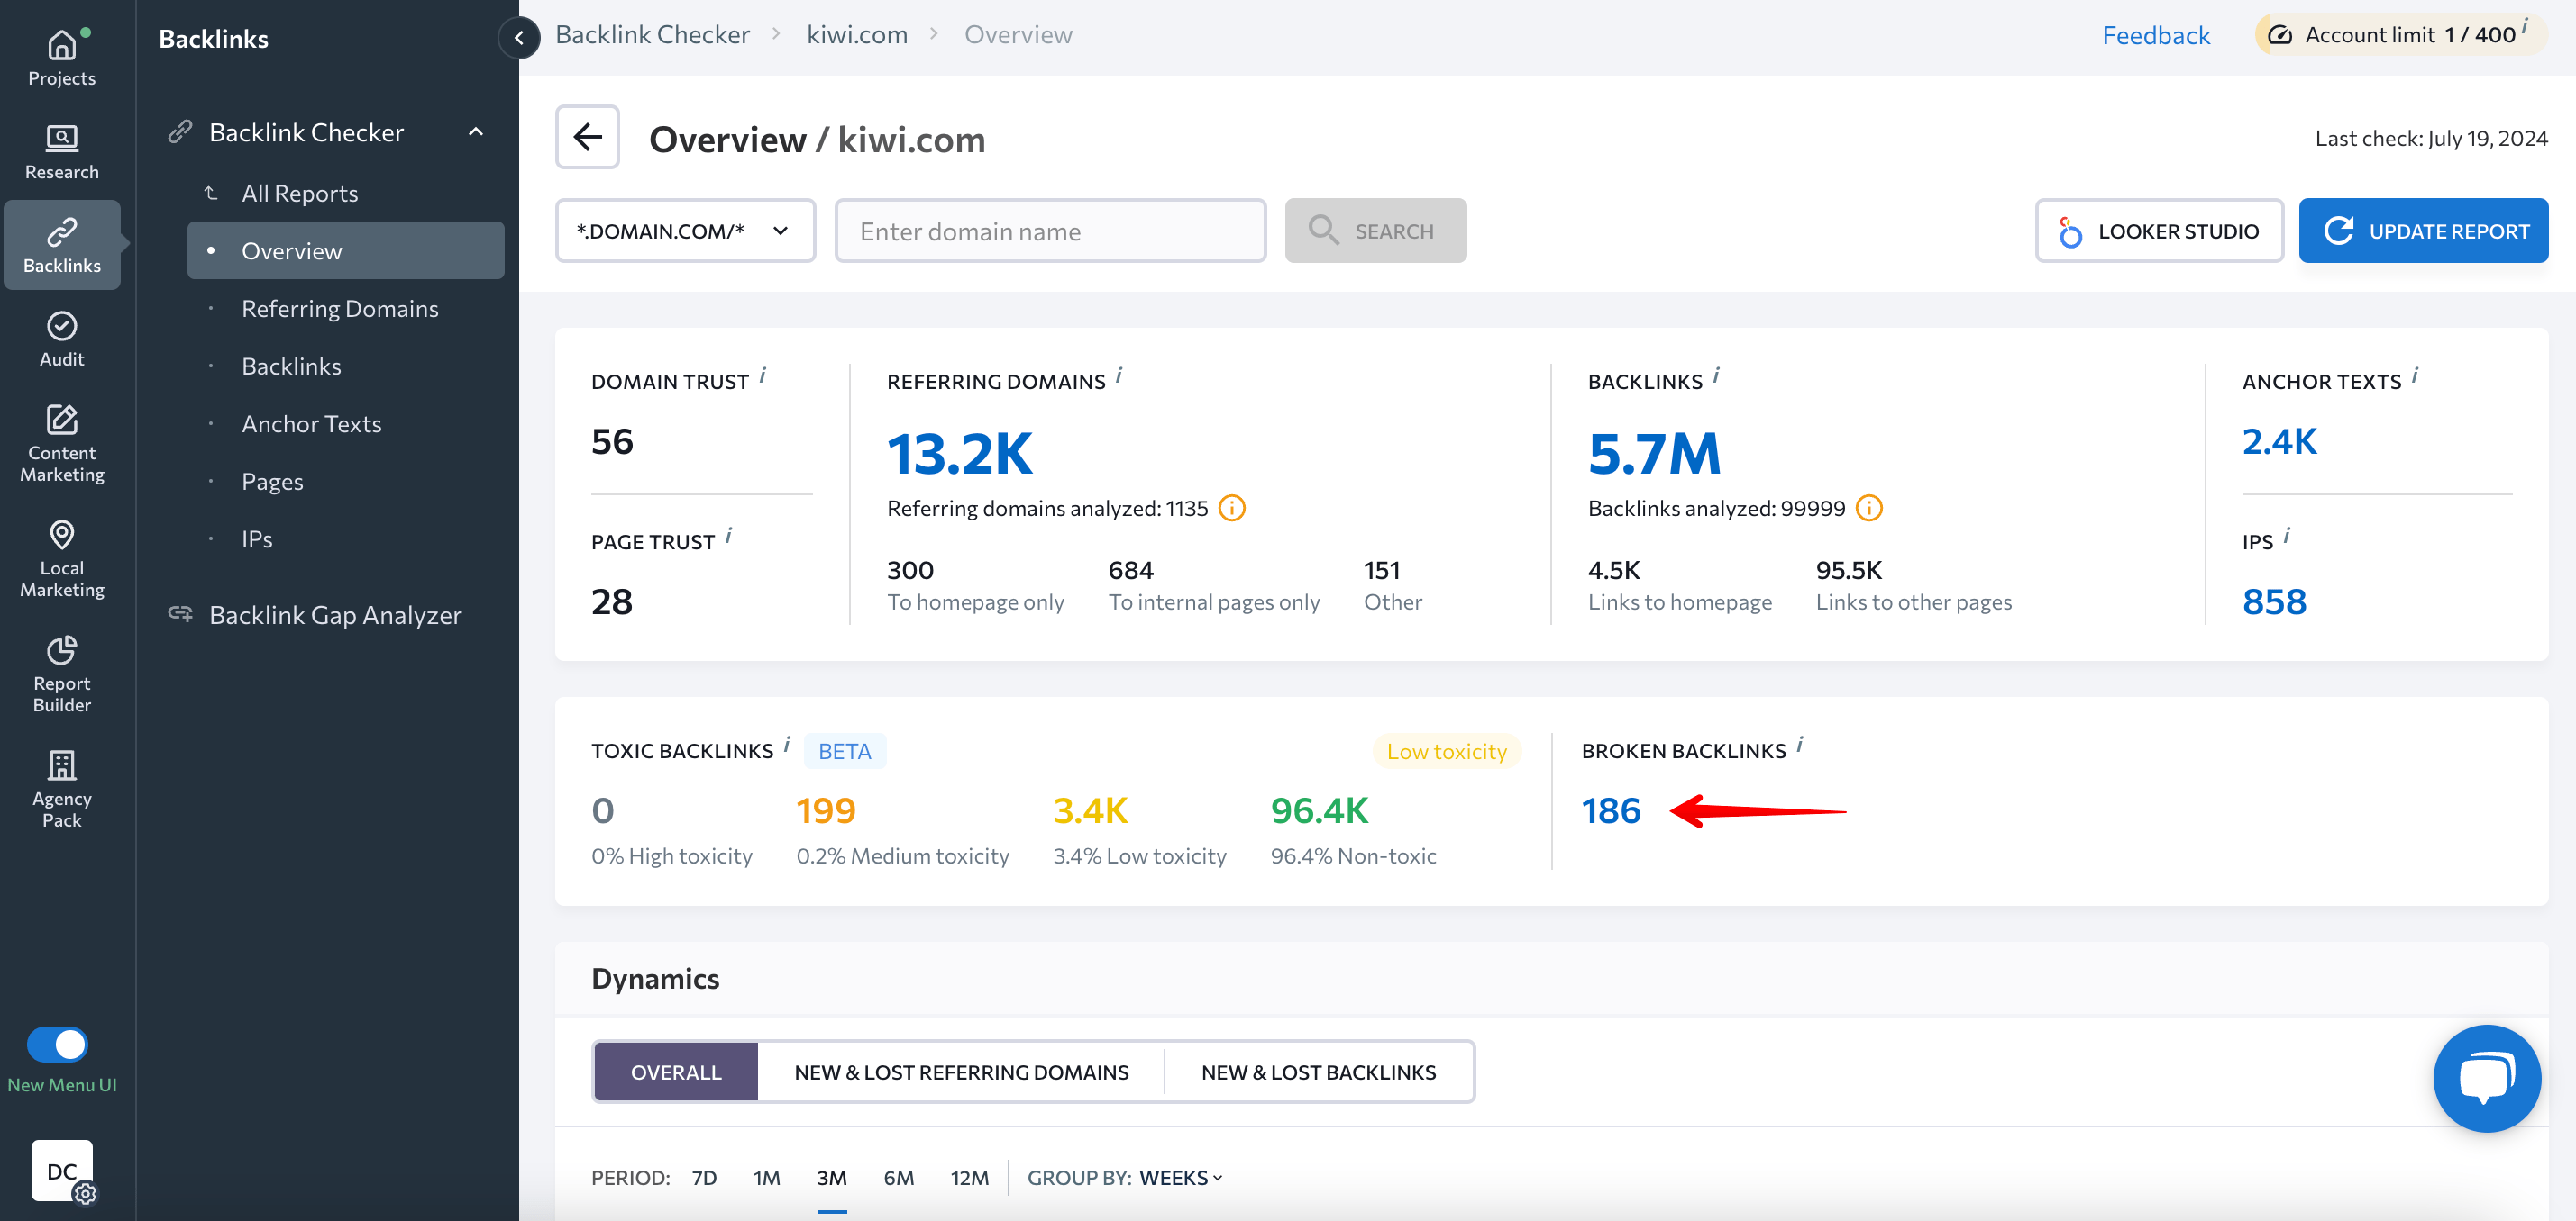This screenshot has width=2576, height=1221.
Task: Open Pages in the sidebar menu
Action: (x=272, y=481)
